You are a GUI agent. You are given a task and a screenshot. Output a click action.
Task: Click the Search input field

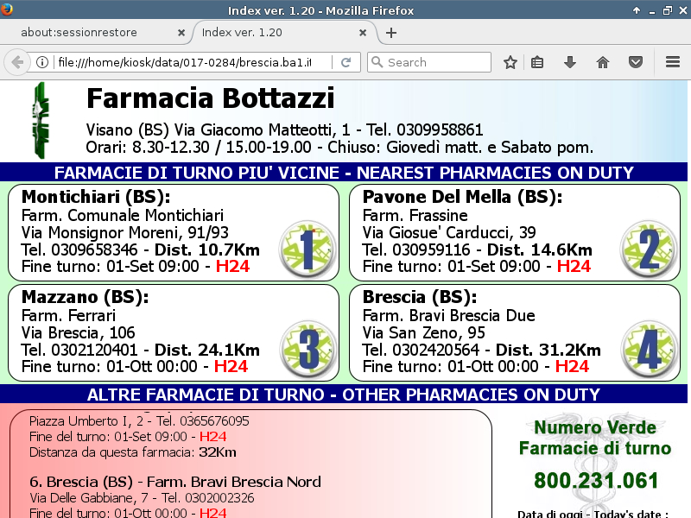click(436, 62)
